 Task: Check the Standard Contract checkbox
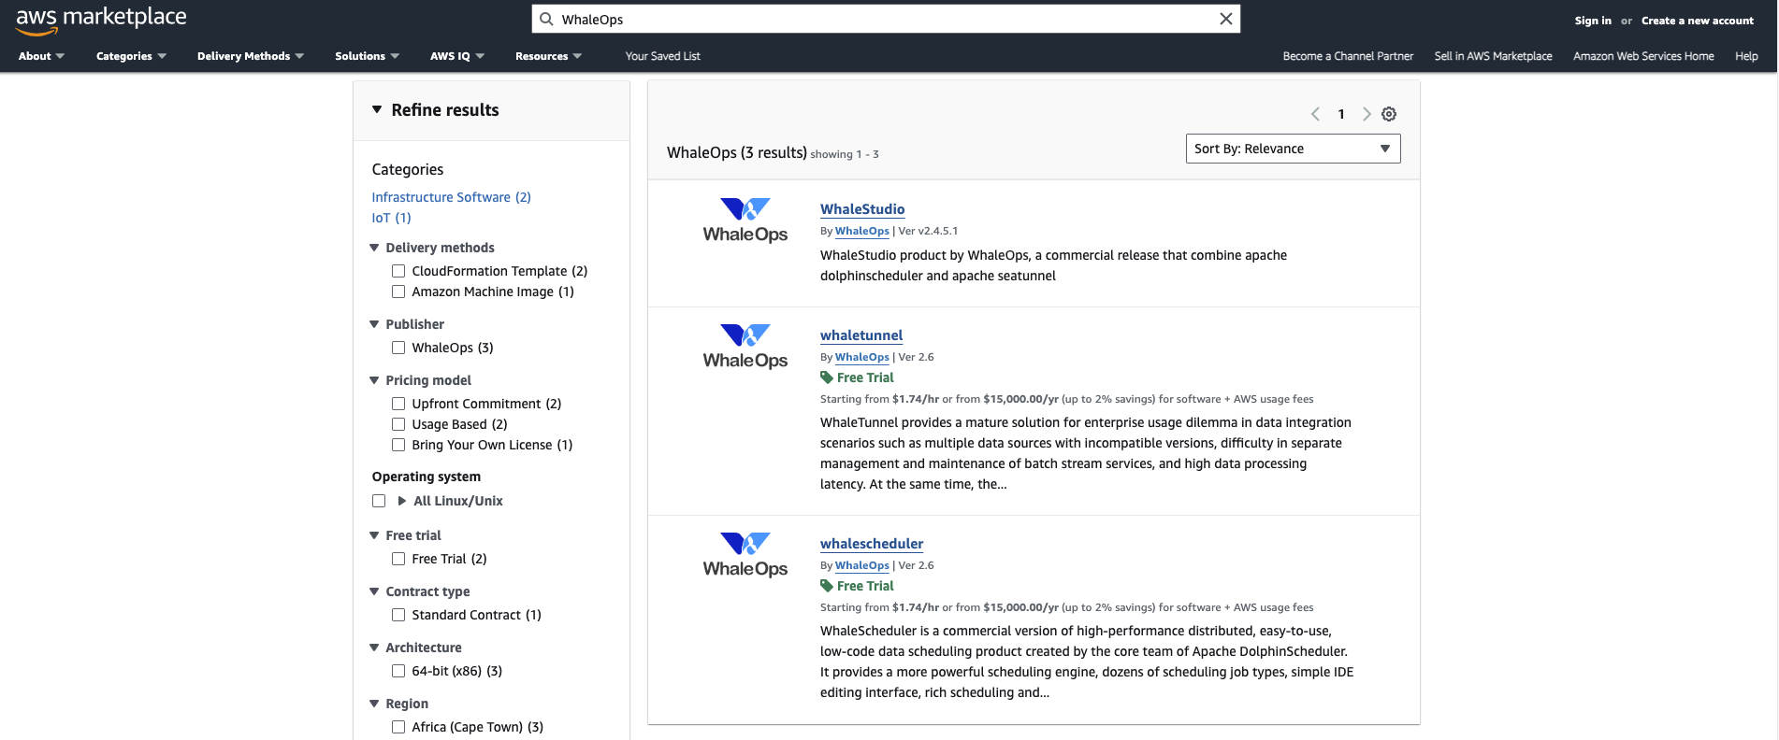[398, 615]
